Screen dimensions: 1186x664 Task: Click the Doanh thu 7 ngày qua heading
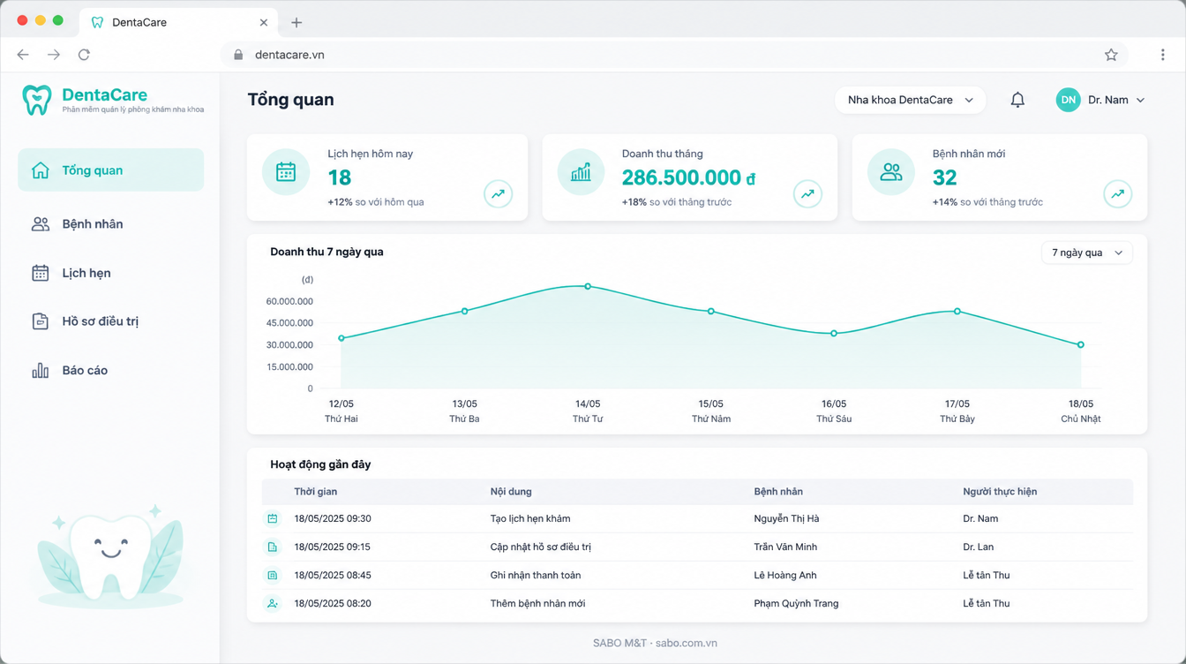327,253
